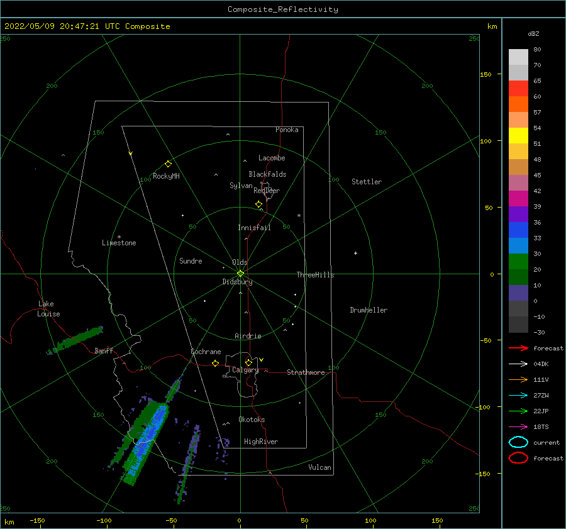Click the 18TS legend label

[541, 427]
